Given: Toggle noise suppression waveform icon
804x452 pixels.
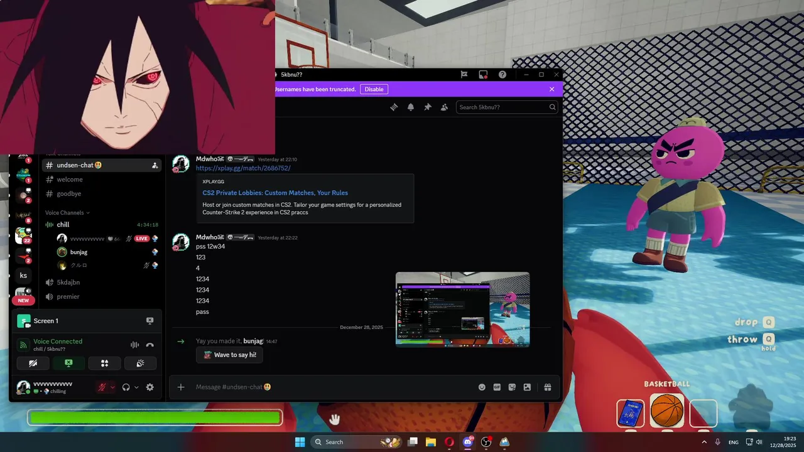Looking at the screenshot, I should (134, 345).
